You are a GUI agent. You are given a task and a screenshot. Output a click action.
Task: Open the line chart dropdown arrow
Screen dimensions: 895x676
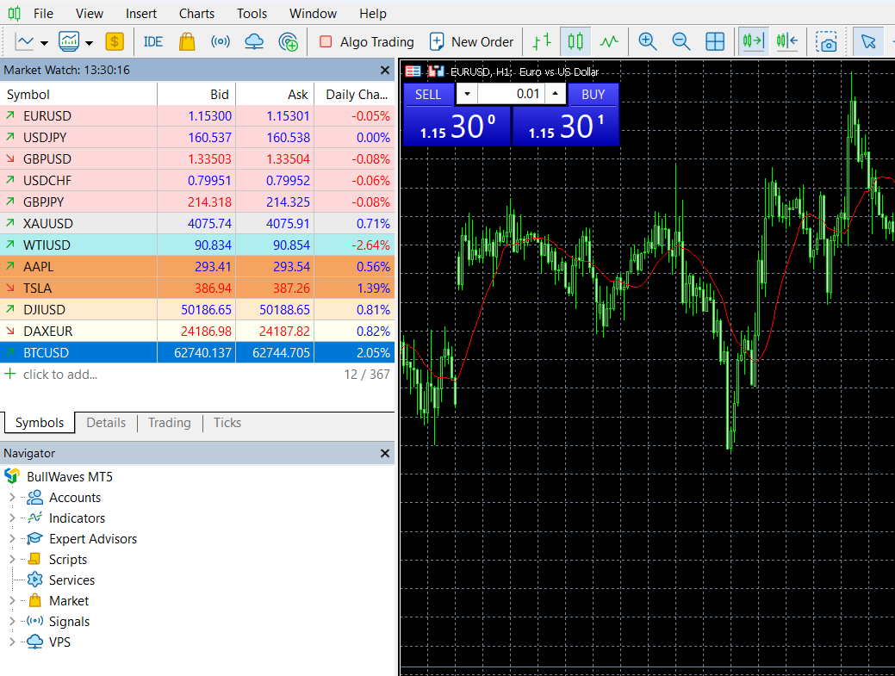click(44, 43)
